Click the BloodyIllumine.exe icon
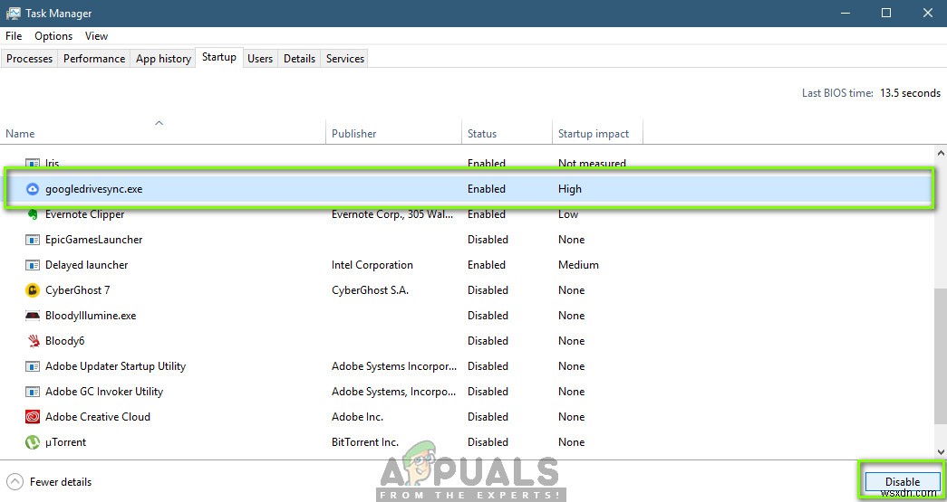This screenshot has width=947, height=502. point(33,315)
